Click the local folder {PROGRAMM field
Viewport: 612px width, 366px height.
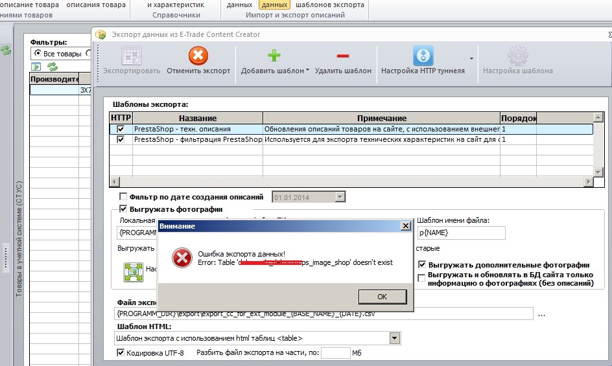137,233
